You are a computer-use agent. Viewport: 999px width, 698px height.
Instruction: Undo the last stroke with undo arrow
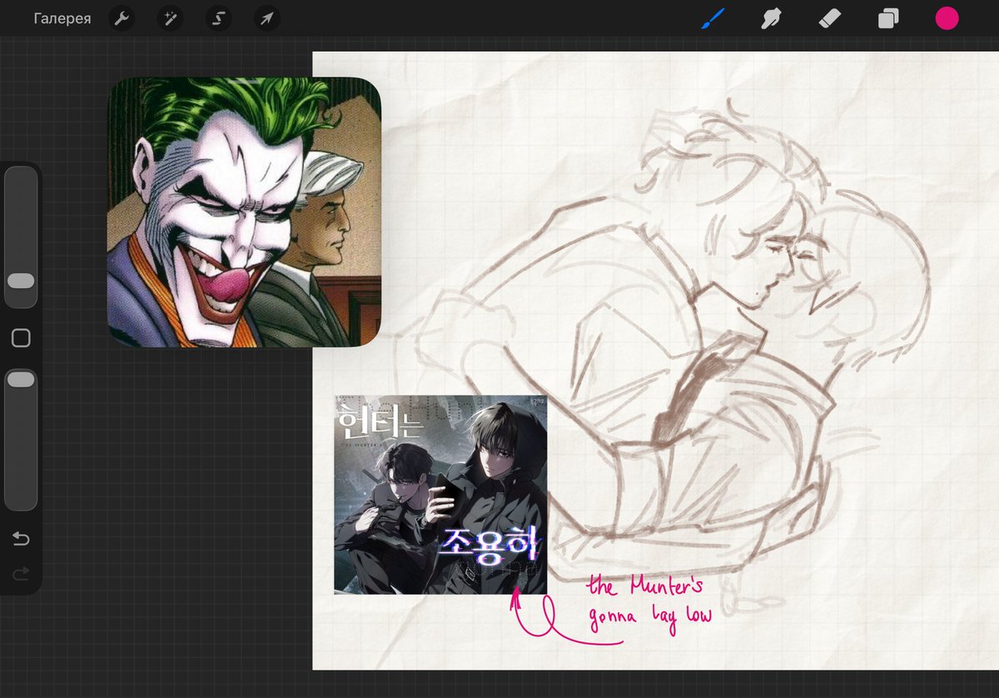coord(21,539)
